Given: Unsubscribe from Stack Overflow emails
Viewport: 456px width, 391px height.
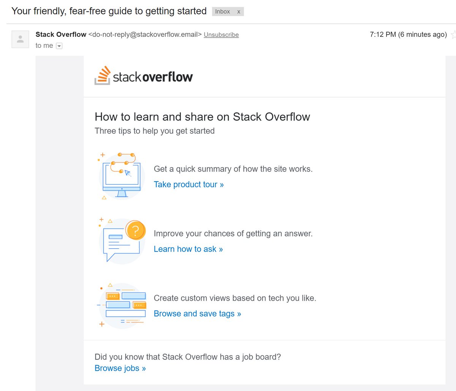Looking at the screenshot, I should (x=221, y=35).
